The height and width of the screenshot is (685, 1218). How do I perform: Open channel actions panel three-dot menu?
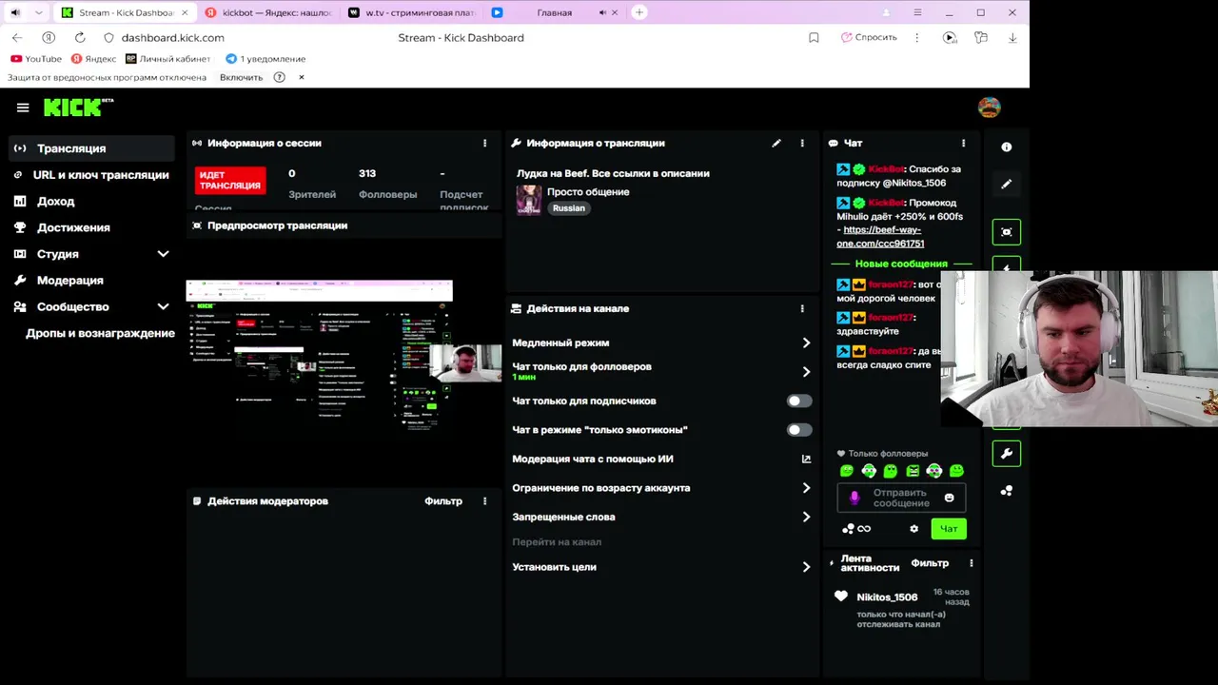[802, 309]
